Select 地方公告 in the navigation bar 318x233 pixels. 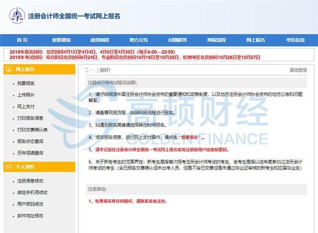(139, 40)
